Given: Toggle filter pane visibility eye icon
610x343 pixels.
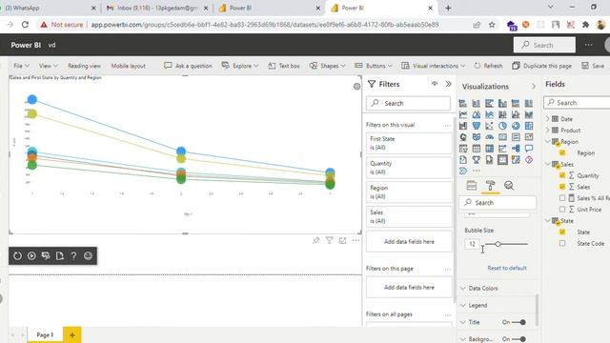Looking at the screenshot, I should coord(435,84).
